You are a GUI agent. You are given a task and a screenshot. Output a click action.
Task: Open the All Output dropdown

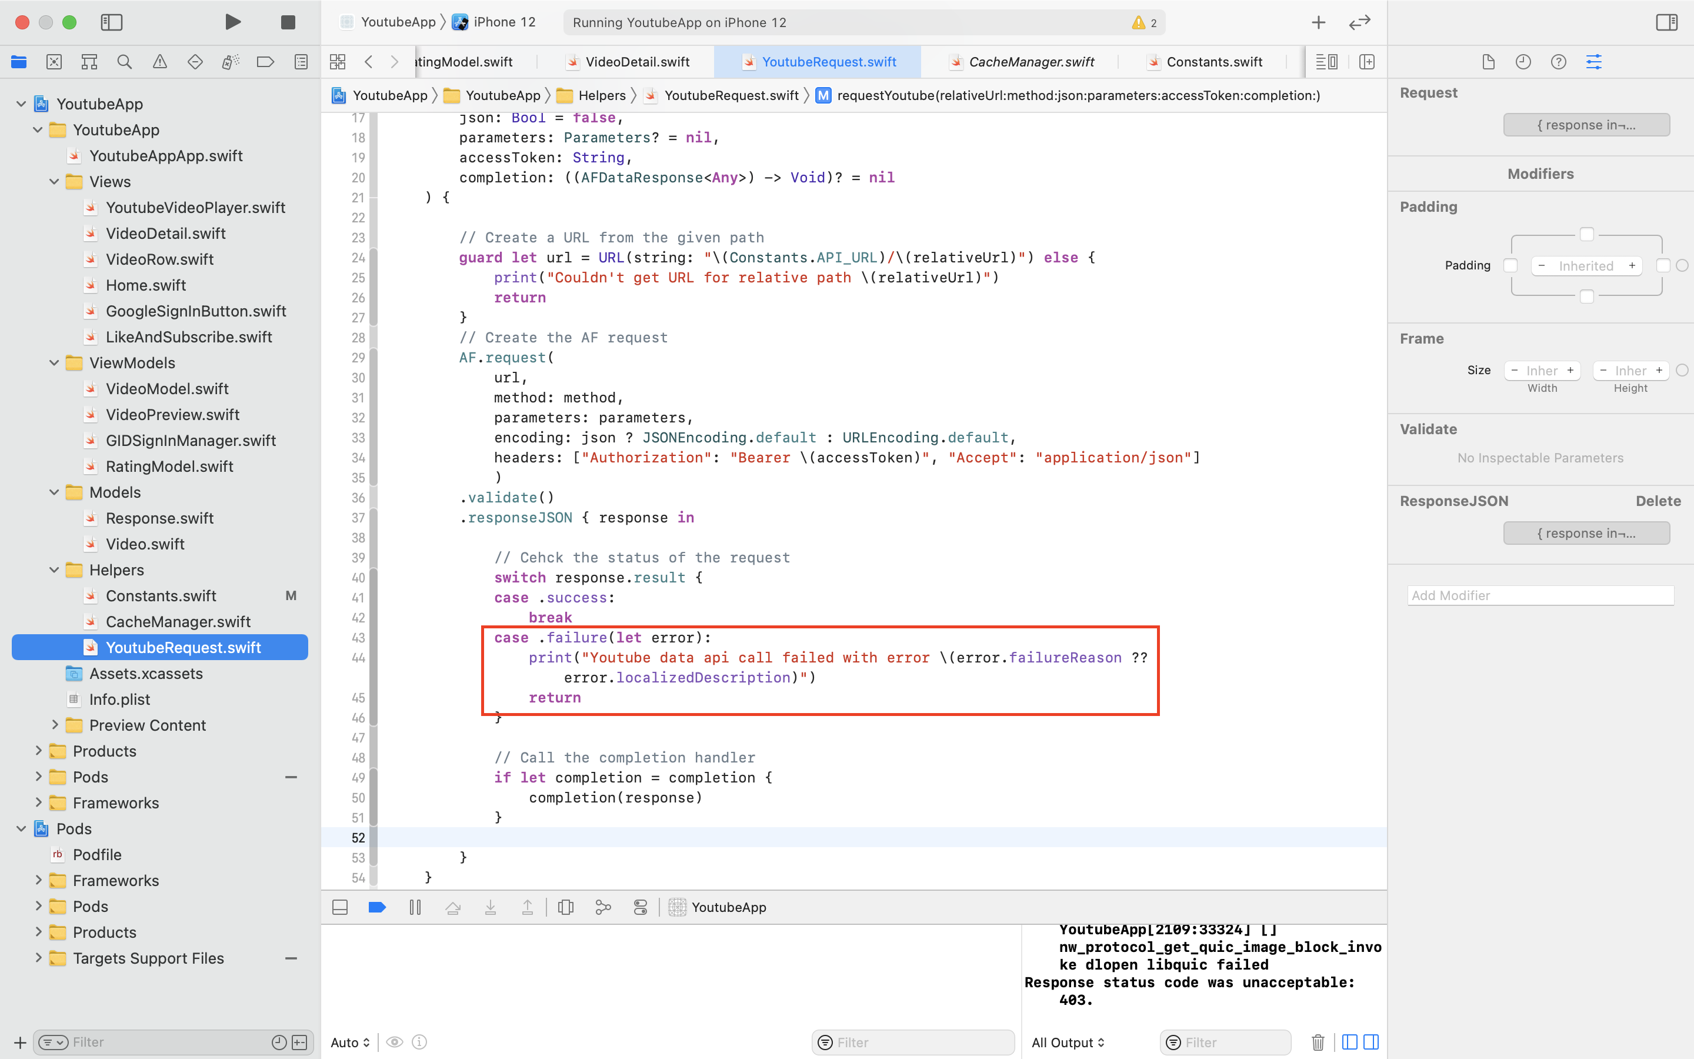coord(1068,1042)
